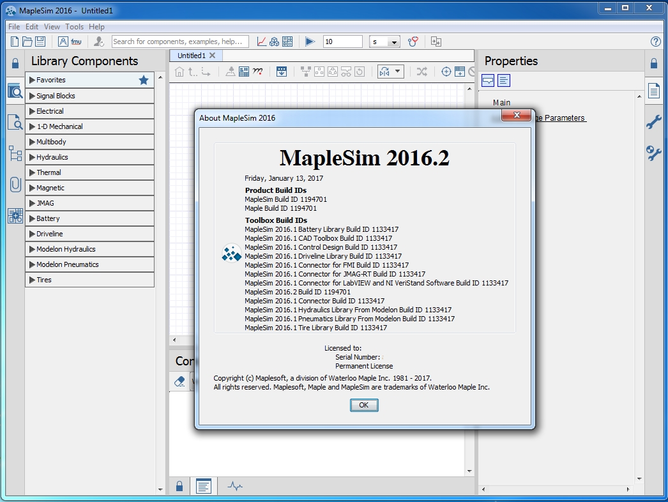Open the attachments paperclip sidebar icon

(15, 185)
